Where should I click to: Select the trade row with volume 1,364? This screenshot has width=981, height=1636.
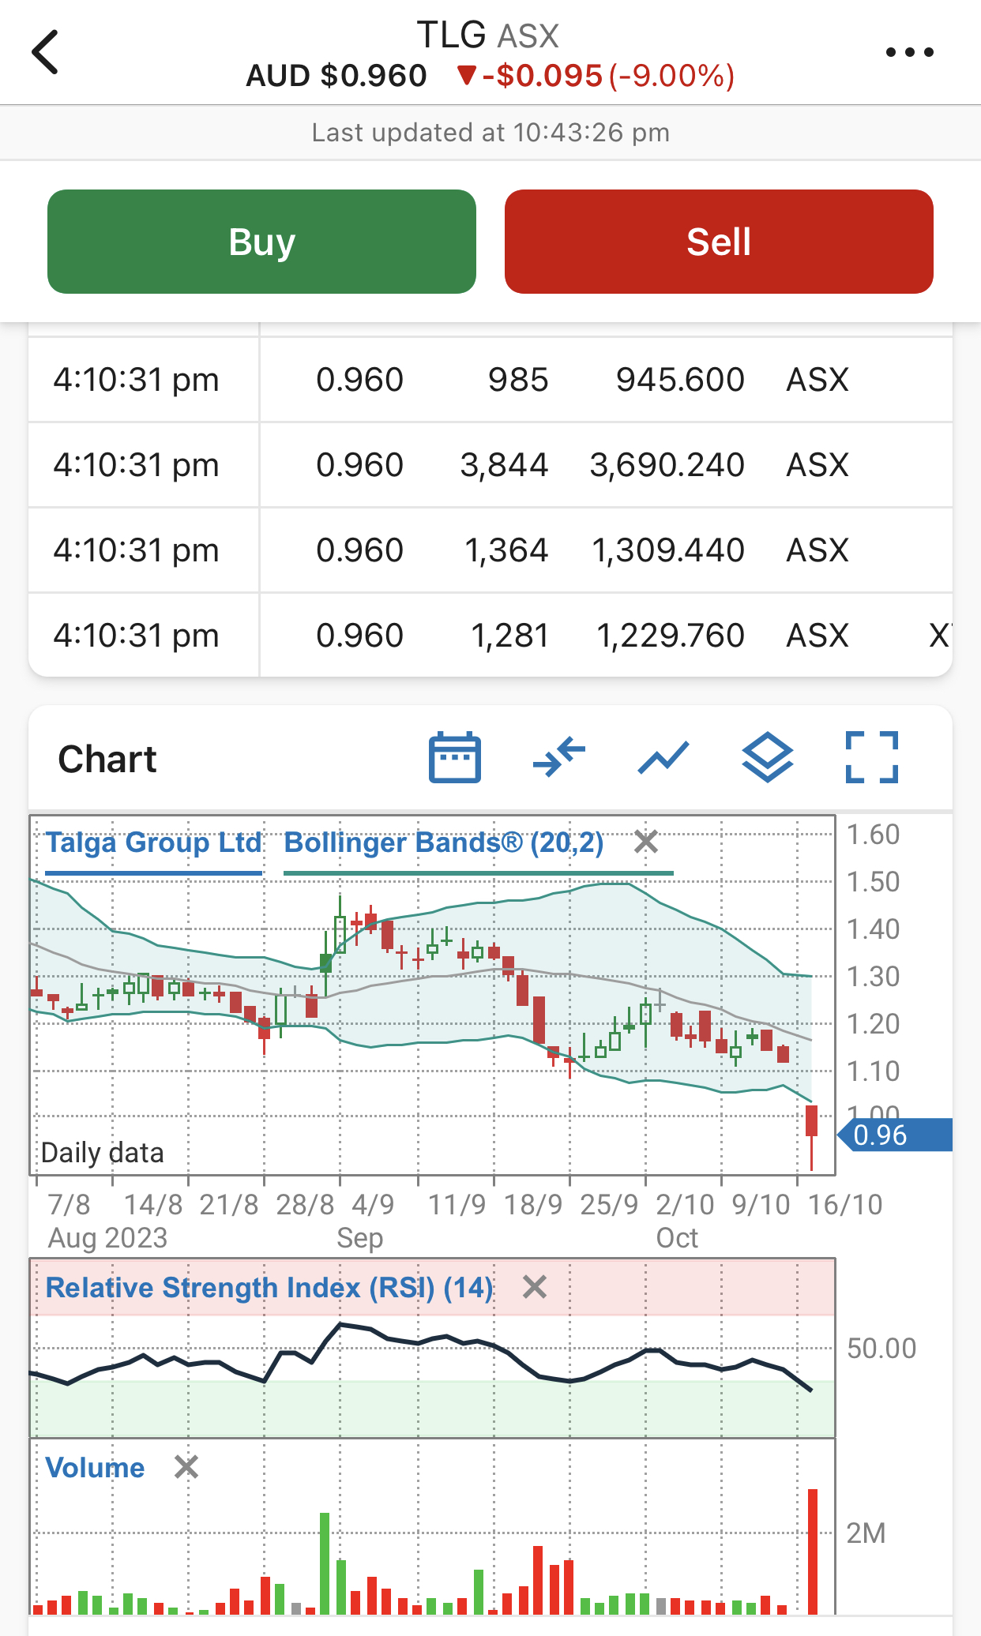coord(490,550)
